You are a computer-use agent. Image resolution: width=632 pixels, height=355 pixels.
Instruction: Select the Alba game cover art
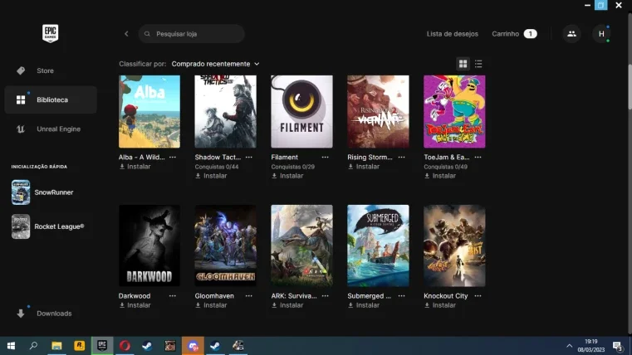(x=149, y=111)
